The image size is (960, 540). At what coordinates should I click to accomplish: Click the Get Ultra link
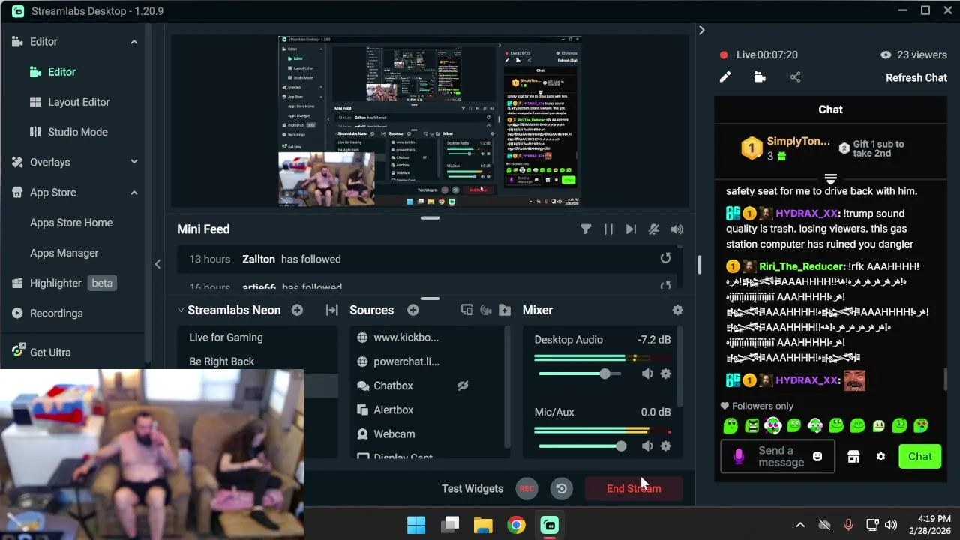[50, 352]
